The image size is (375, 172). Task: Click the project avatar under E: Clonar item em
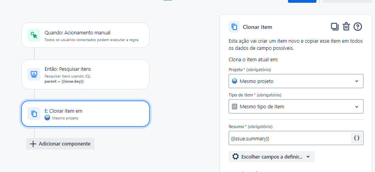(x=47, y=118)
